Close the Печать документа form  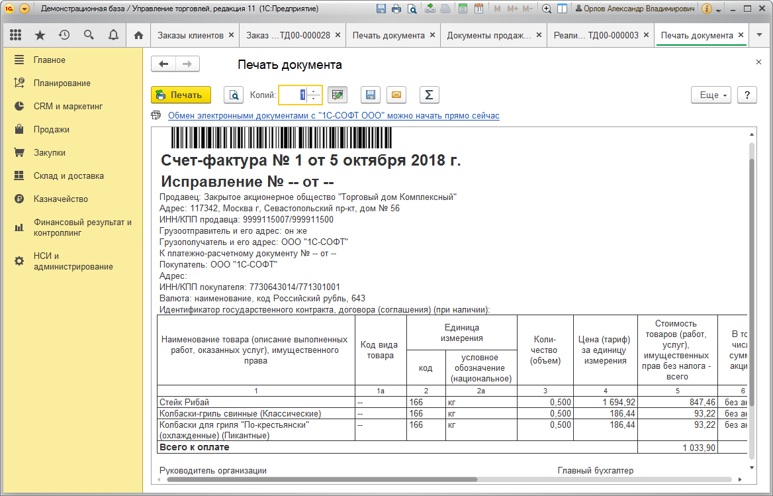[758, 62]
